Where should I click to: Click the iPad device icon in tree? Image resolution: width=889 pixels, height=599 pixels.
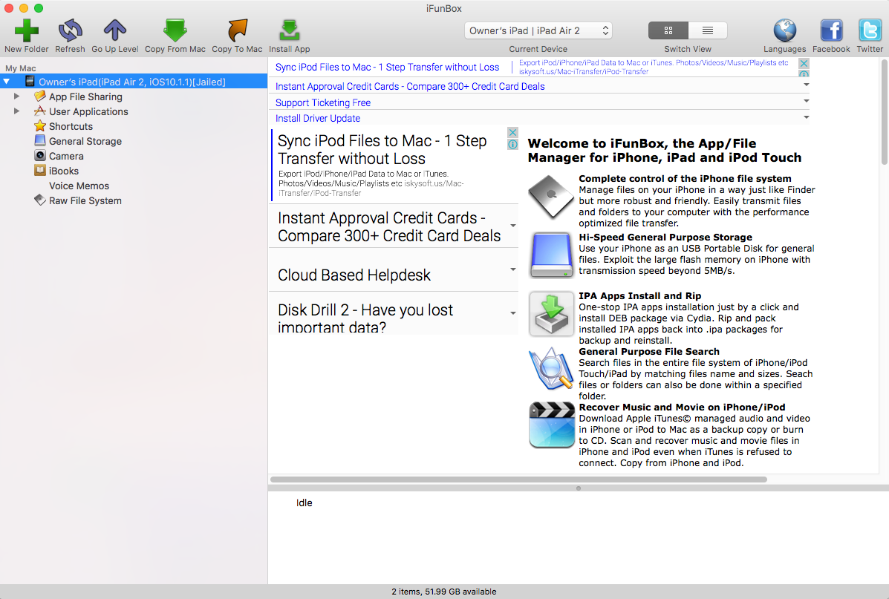(x=30, y=82)
